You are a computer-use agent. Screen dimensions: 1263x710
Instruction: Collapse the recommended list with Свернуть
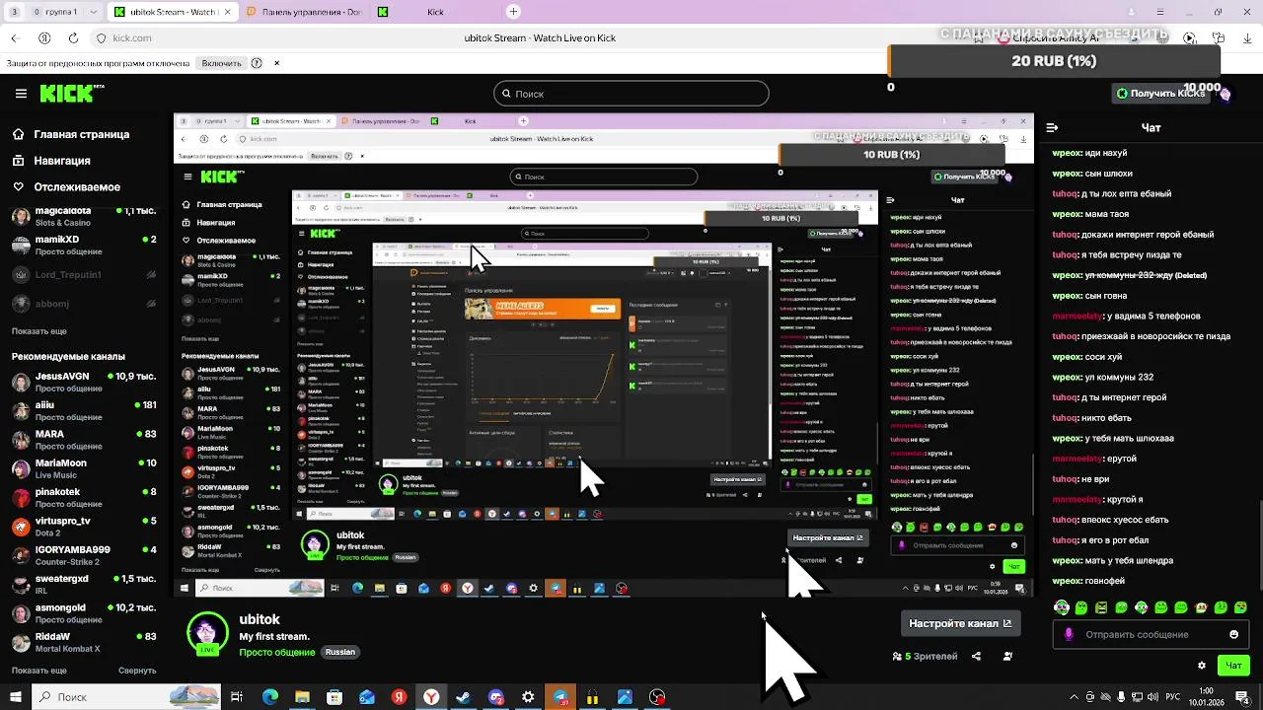tap(137, 671)
